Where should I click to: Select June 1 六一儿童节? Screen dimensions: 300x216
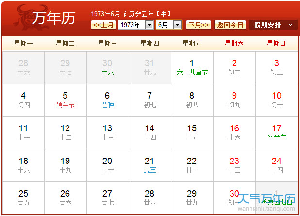click(x=192, y=68)
